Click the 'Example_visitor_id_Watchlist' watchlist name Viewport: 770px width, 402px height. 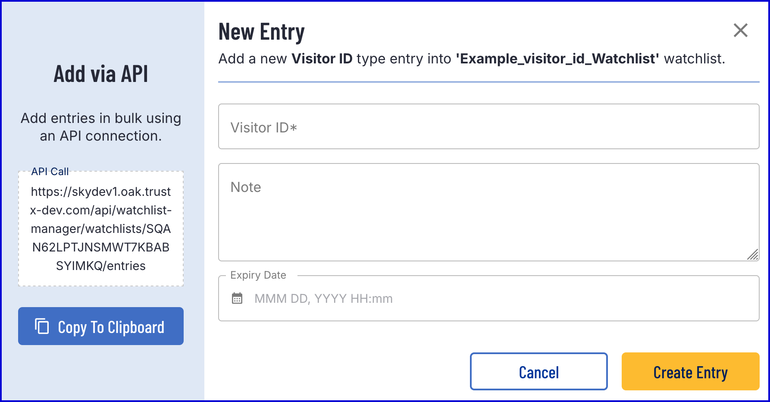coord(557,59)
